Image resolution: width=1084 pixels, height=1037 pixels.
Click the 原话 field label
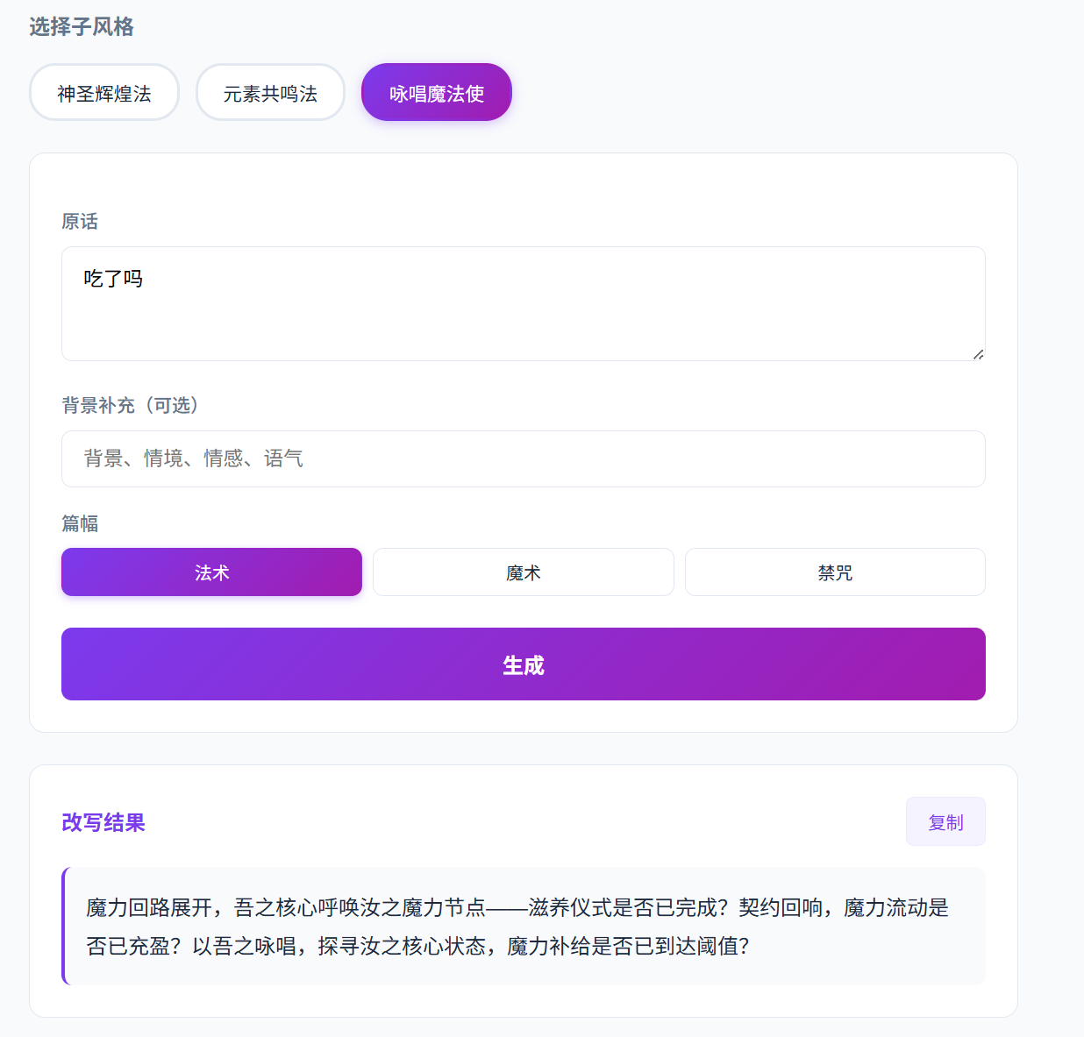[x=80, y=222]
